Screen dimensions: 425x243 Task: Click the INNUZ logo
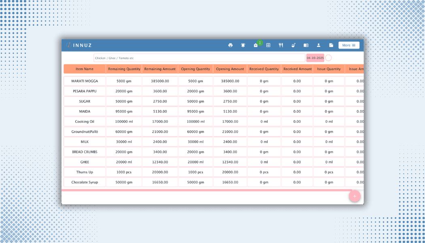pos(79,45)
